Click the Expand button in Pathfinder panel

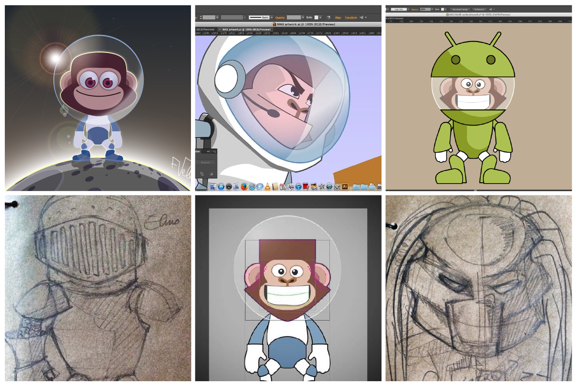pyautogui.click(x=205, y=162)
